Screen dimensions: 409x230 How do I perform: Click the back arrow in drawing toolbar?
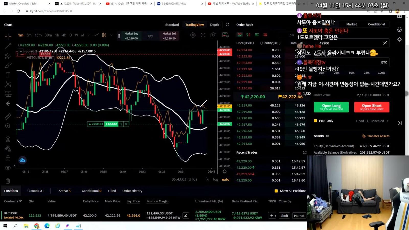pos(8,103)
